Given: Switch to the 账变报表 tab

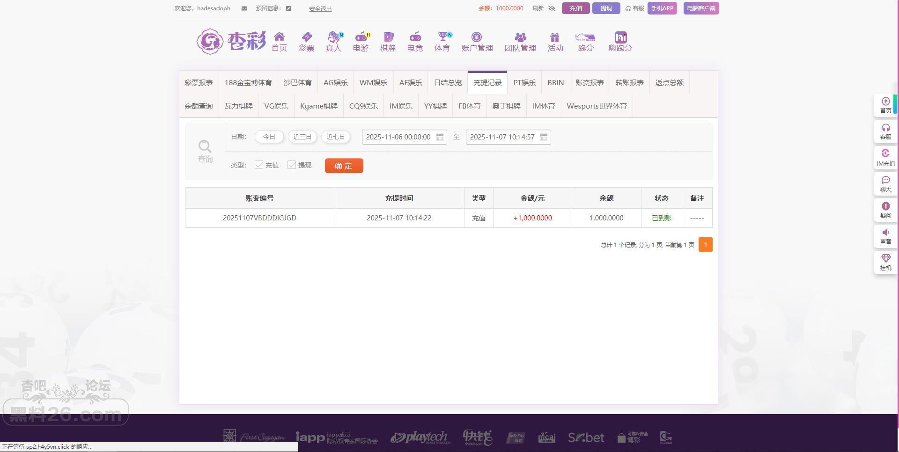Looking at the screenshot, I should coord(590,83).
